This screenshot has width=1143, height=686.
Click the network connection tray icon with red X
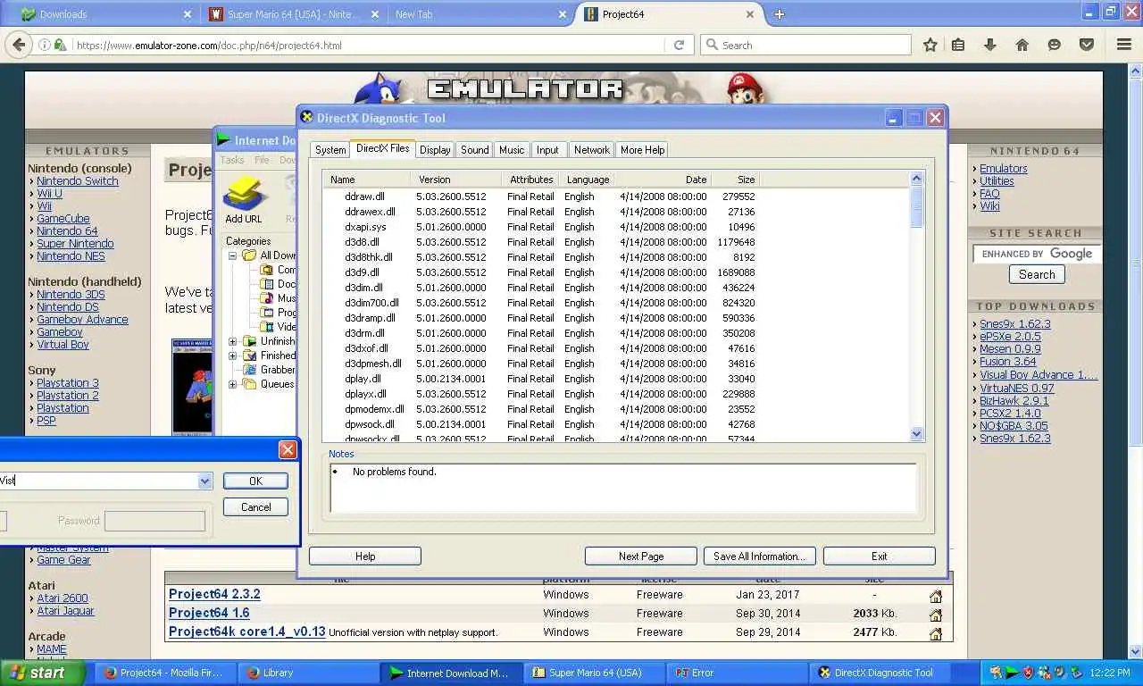[1044, 673]
